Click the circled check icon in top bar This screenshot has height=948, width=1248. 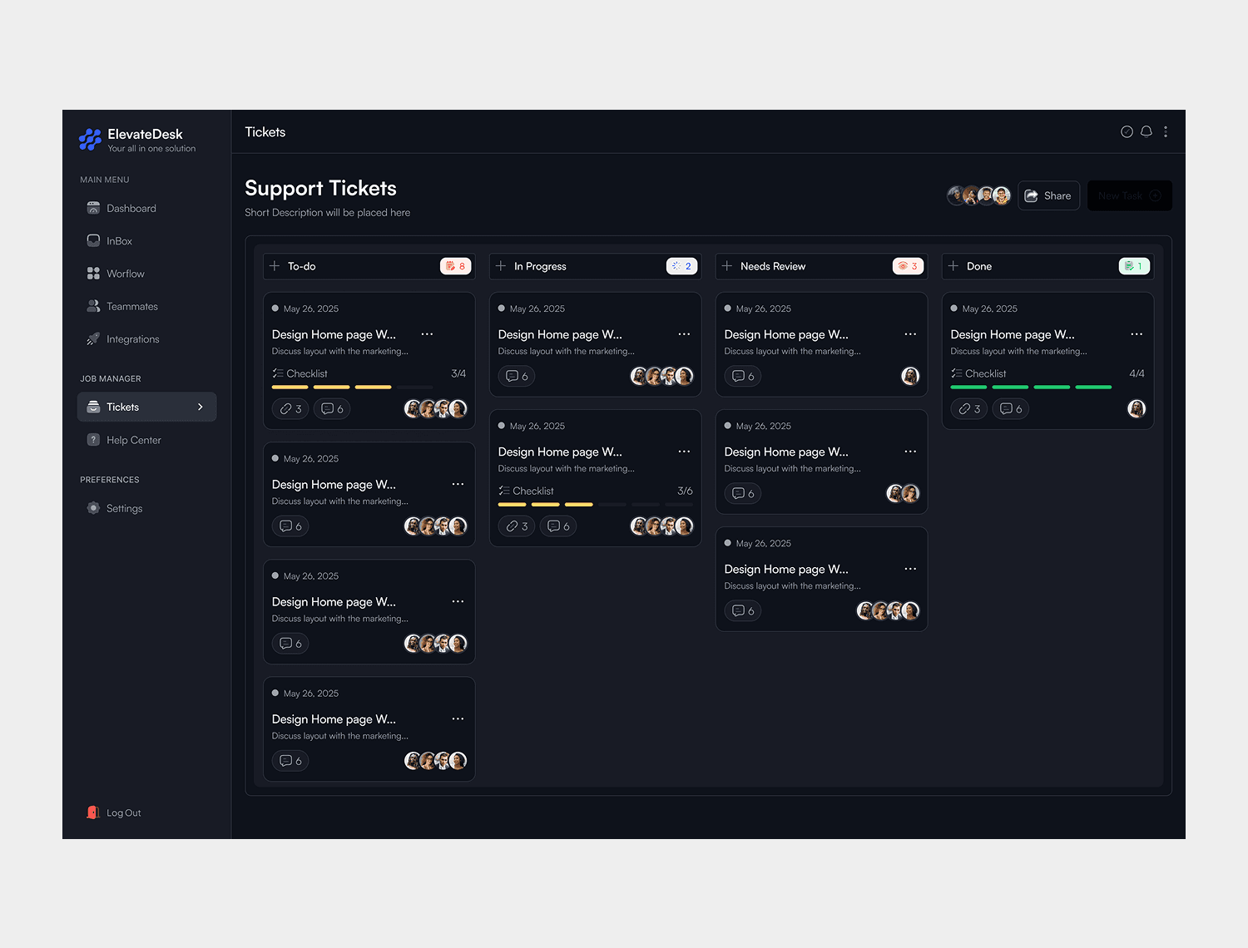point(1127,131)
